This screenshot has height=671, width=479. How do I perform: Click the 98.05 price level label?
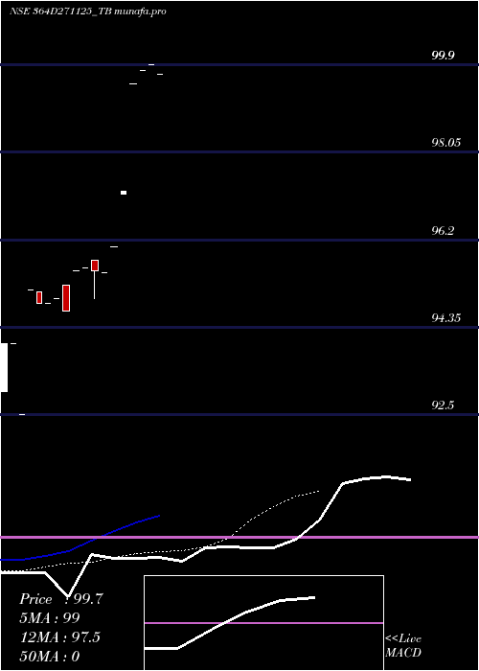tap(446, 143)
